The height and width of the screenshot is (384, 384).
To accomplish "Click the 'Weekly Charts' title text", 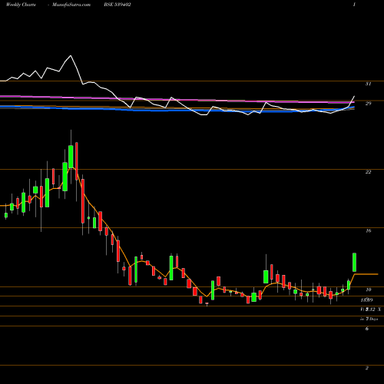I will 21,5.
